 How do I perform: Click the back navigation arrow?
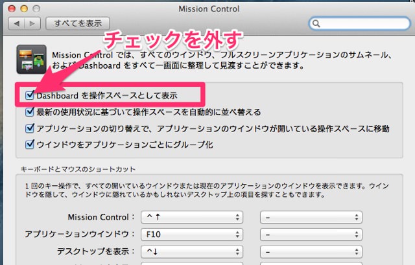point(16,23)
